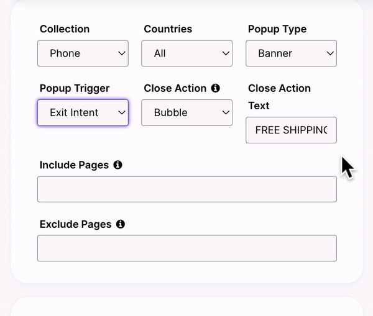Click the Exclude Pages label text
The height and width of the screenshot is (316, 373).
(75, 225)
